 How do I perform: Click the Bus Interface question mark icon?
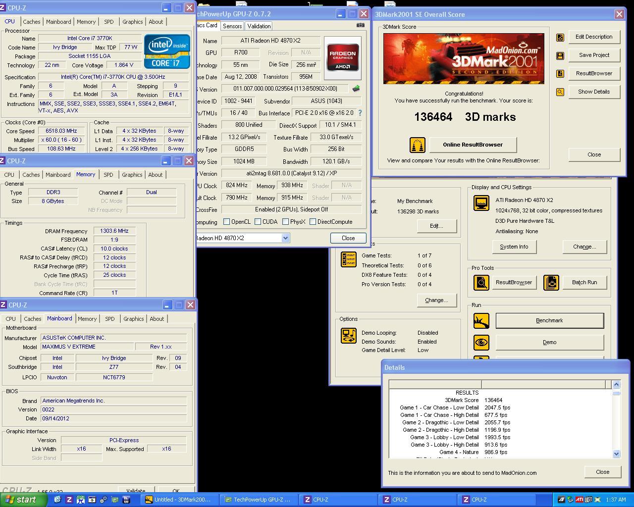point(360,113)
